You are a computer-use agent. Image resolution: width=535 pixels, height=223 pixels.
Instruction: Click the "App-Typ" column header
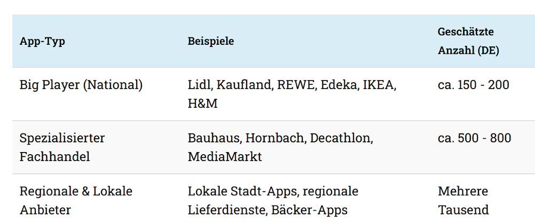point(42,41)
